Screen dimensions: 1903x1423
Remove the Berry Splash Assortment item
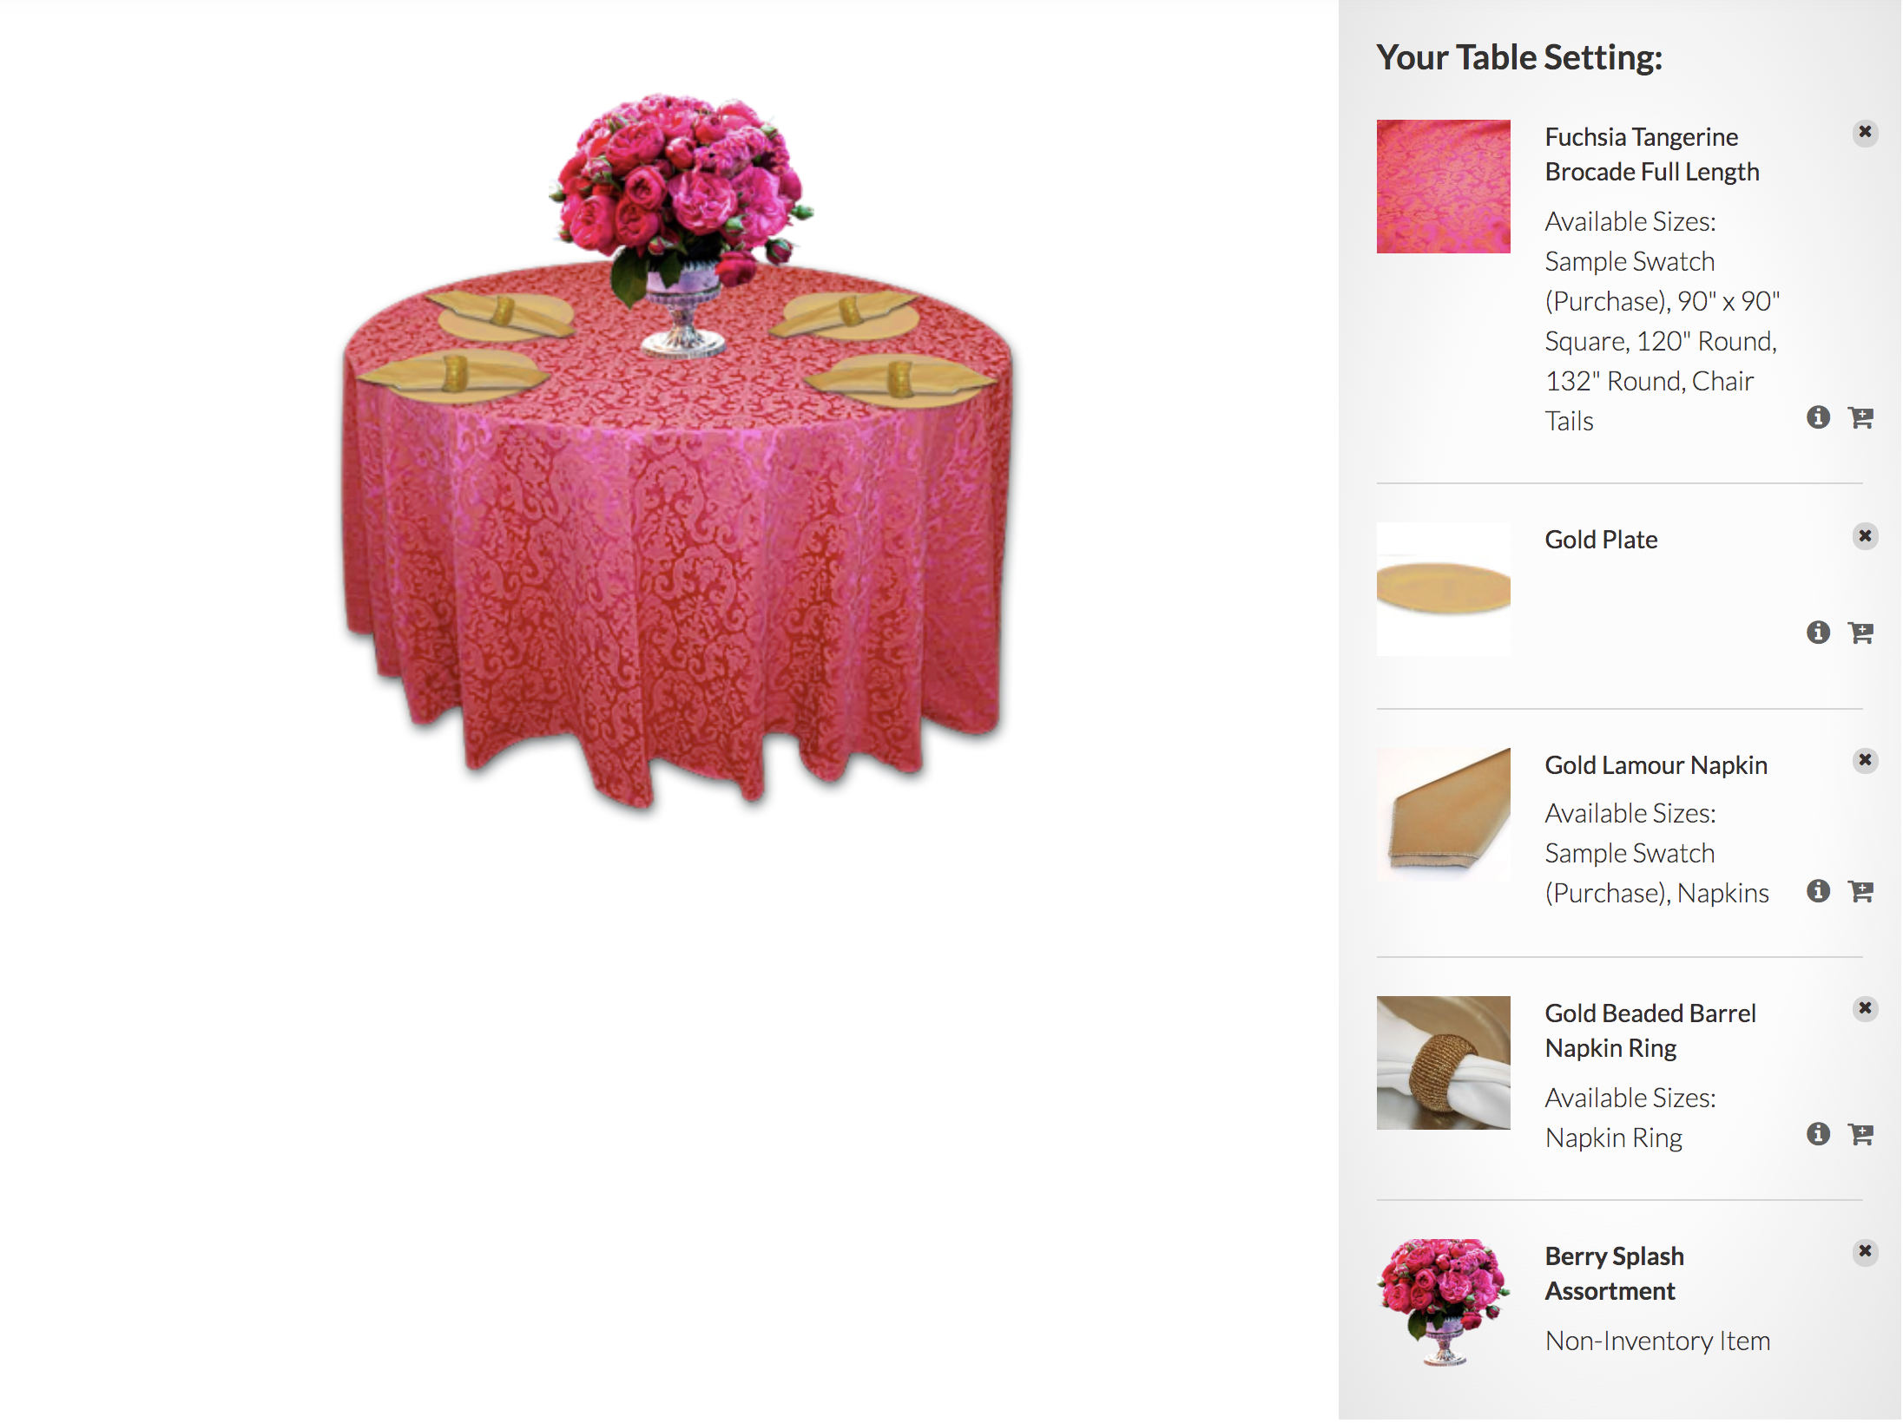click(1864, 1251)
